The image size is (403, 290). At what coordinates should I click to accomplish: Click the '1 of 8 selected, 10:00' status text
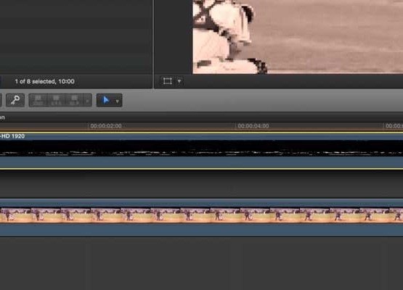(45, 81)
